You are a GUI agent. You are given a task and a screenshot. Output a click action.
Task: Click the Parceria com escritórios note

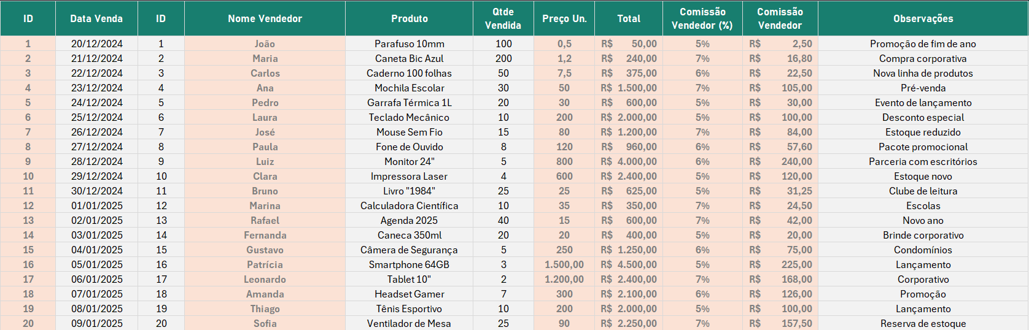click(923, 161)
